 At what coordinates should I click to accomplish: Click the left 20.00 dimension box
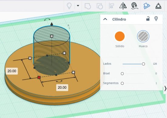(12, 71)
